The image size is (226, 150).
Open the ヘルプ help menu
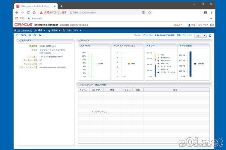click(178, 25)
